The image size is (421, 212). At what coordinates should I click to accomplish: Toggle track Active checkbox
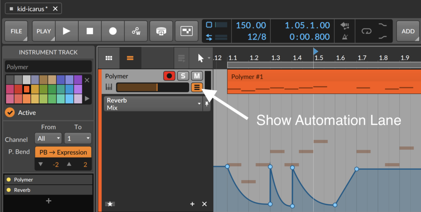coord(10,112)
